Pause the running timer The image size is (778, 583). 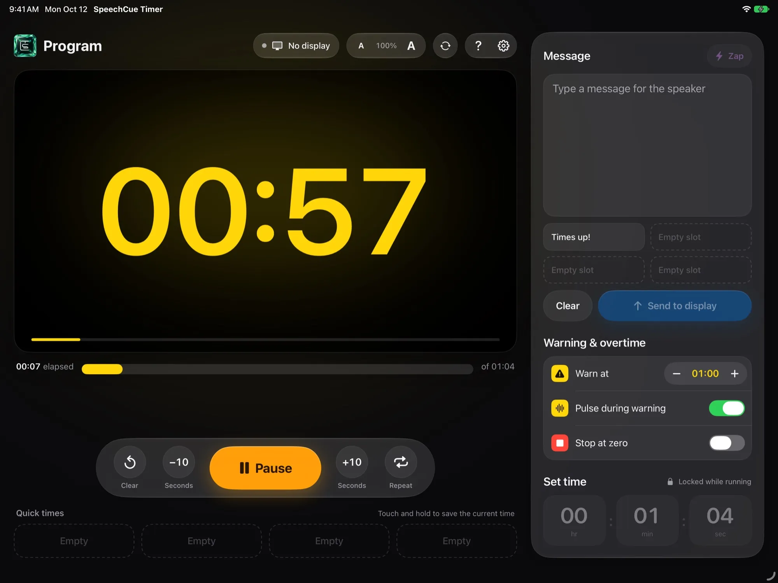(265, 468)
